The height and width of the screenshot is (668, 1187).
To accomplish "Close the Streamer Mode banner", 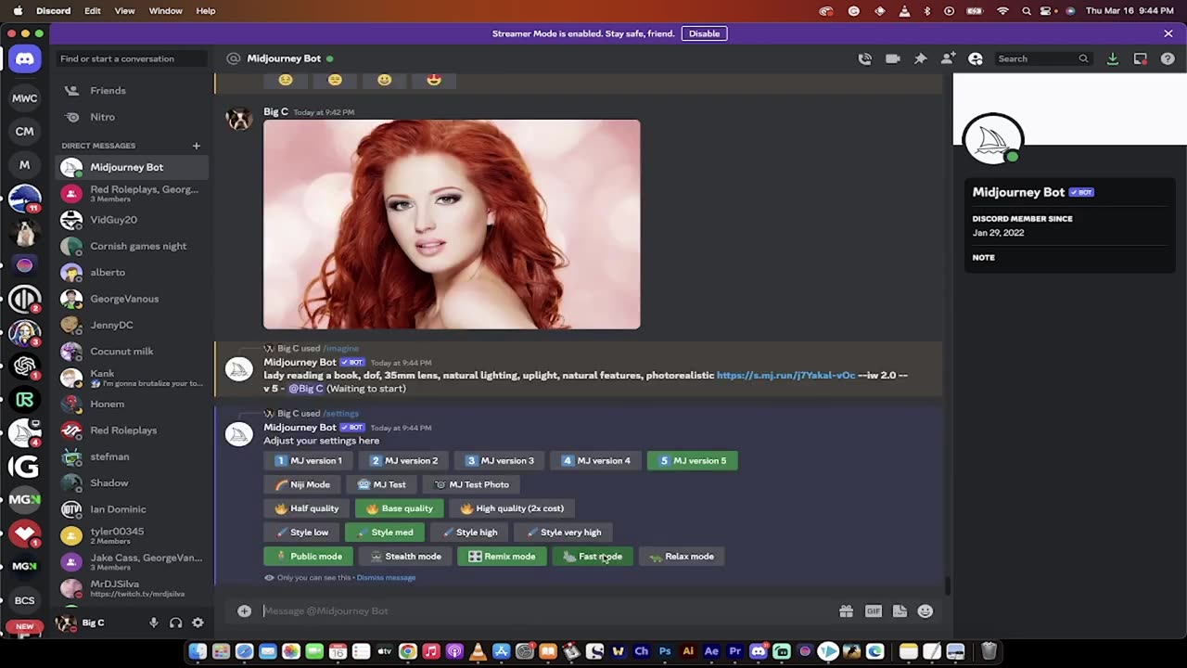I will click(1168, 33).
